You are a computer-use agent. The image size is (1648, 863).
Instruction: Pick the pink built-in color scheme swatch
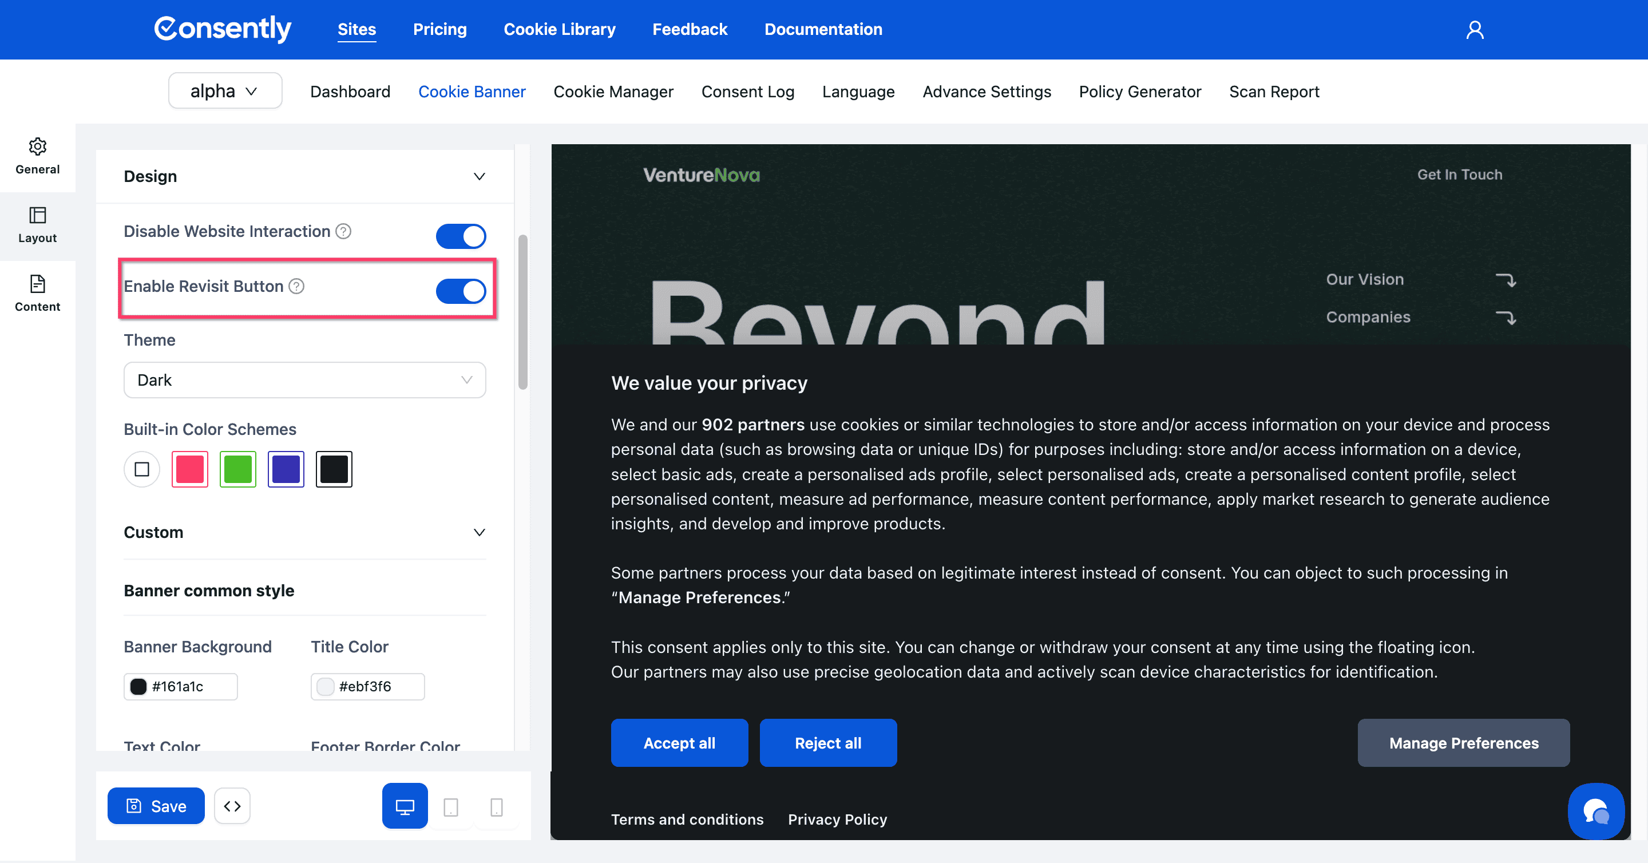[190, 470]
